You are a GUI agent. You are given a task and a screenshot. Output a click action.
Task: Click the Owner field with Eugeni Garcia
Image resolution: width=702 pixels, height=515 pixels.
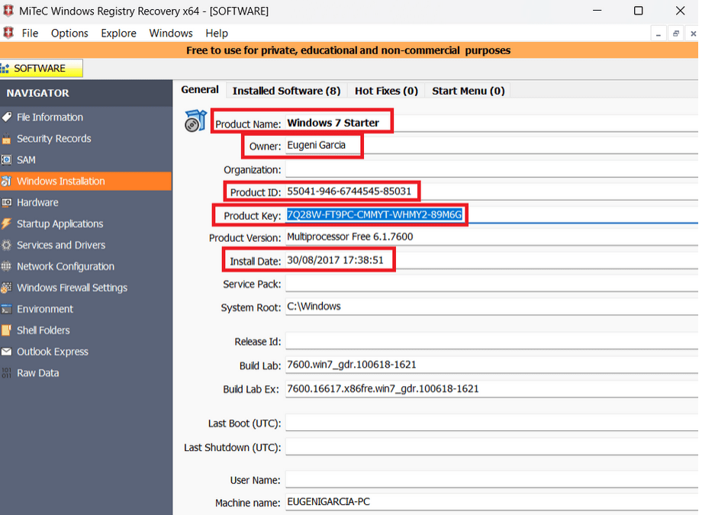[491, 146]
